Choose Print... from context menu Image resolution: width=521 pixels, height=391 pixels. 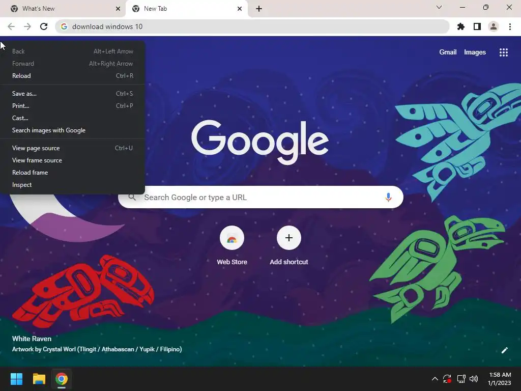(72, 106)
